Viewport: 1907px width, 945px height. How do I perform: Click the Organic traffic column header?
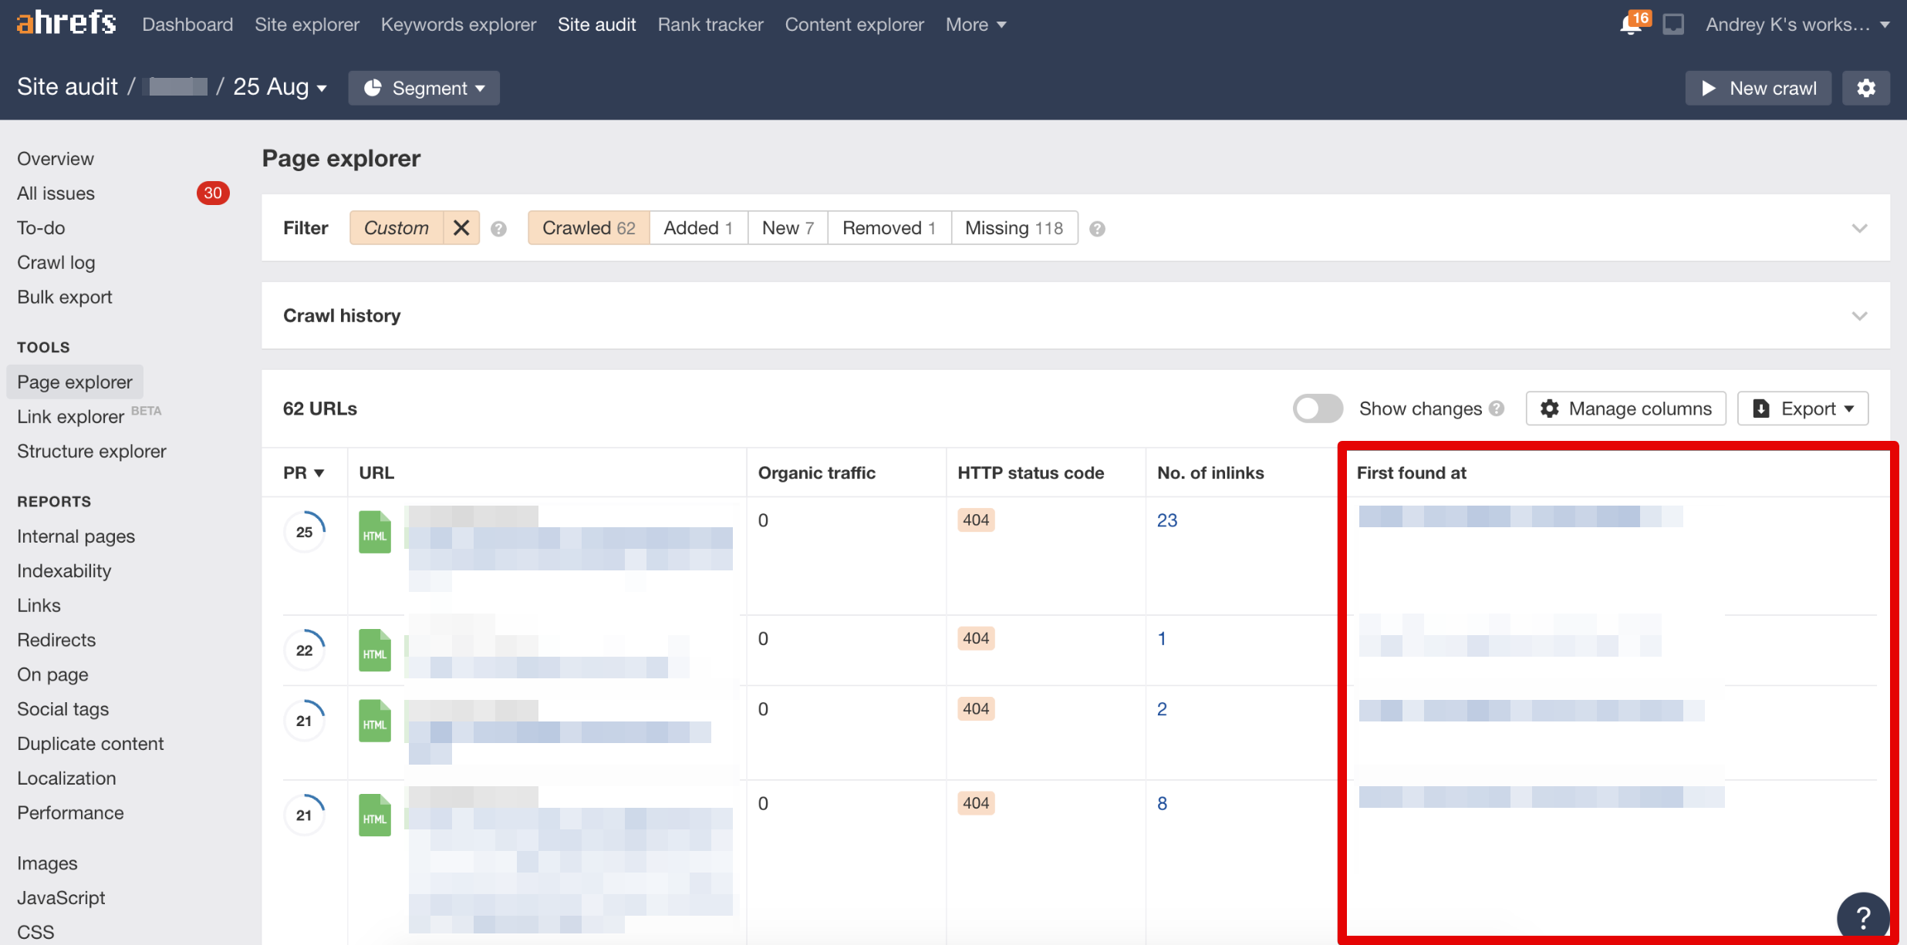click(x=817, y=472)
